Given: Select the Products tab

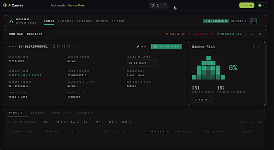Looking at the screenshot, I should click(x=17, y=113).
